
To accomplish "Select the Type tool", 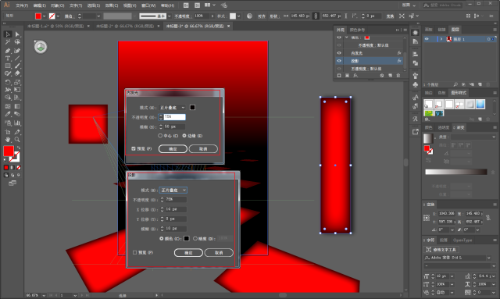I will [8, 59].
